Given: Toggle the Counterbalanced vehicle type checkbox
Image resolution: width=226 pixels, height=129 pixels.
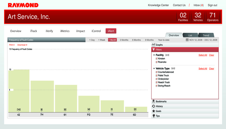Looking at the screenshot, I should coord(157,72).
